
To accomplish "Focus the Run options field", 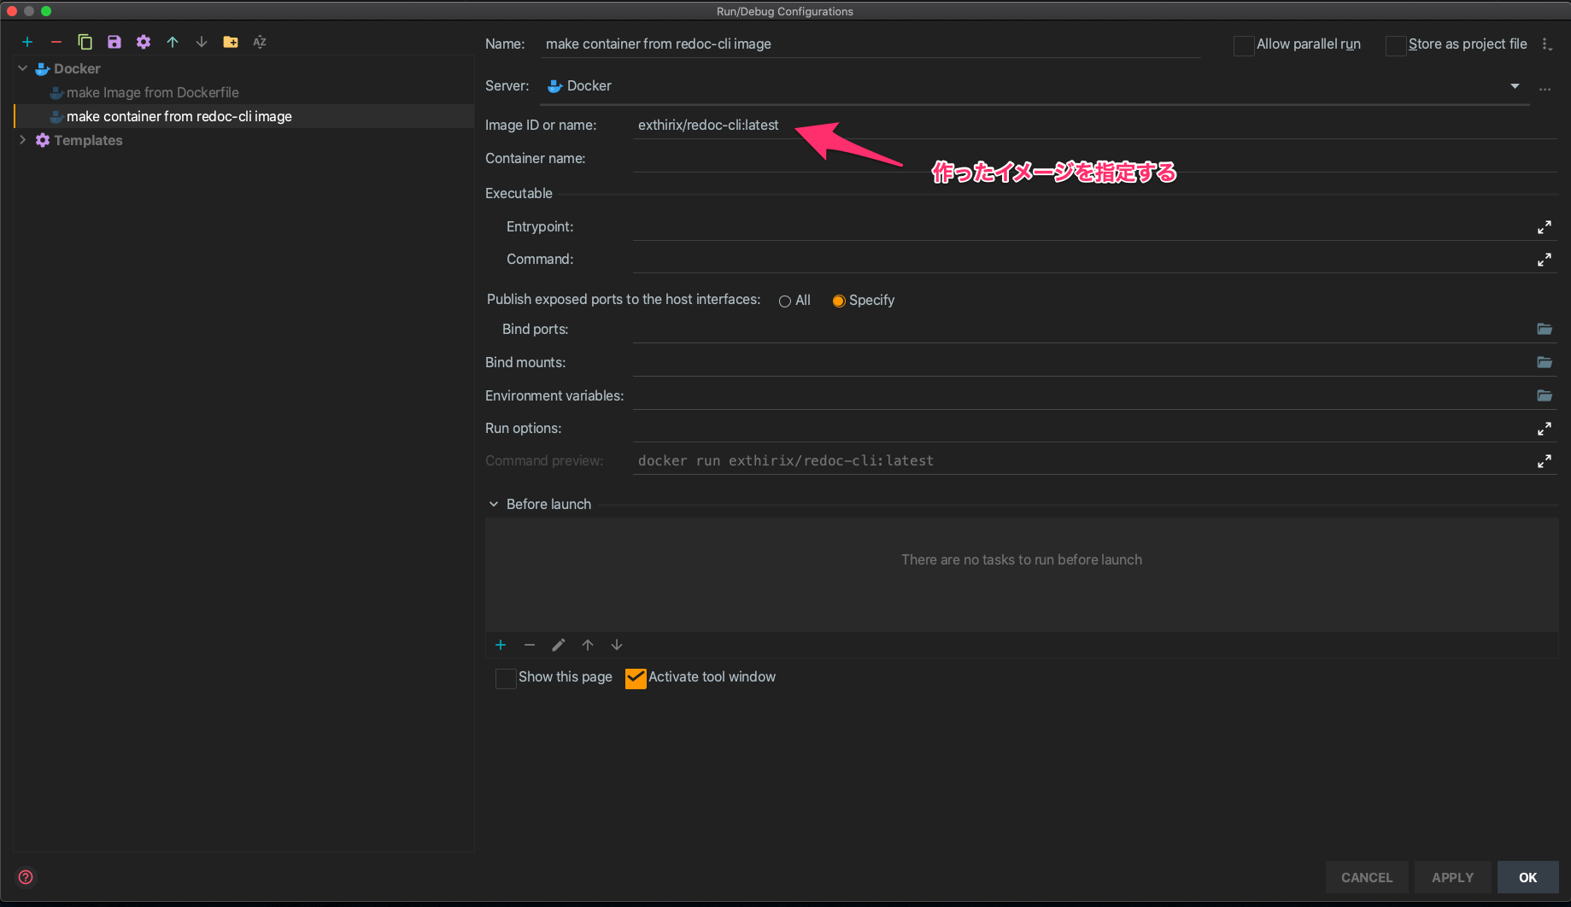I will click(x=1083, y=429).
